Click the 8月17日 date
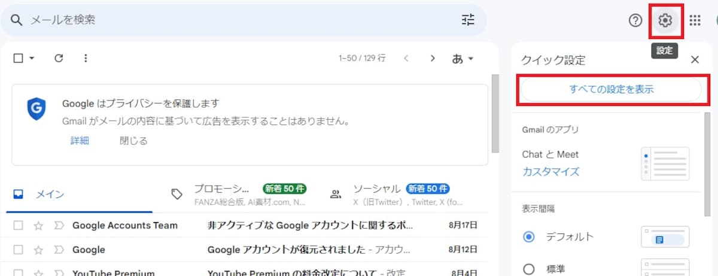 463,226
